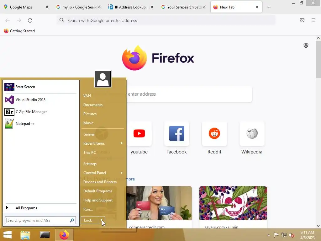Open a new browser tab
Image resolution: width=321 pixels, height=241 pixels.
269,7
